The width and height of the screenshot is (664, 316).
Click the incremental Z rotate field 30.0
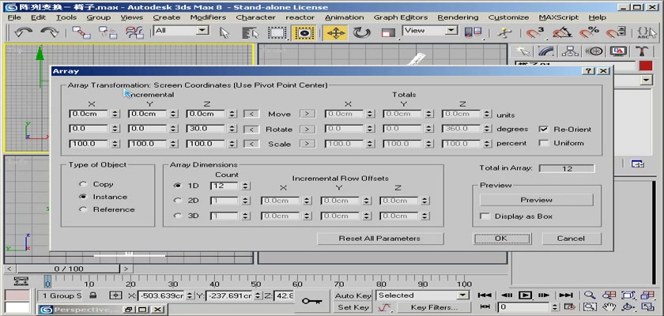pos(206,129)
